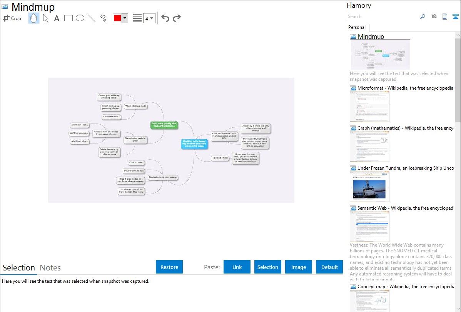This screenshot has width=461, height=312.
Task: Open the color picker dropdown arrow
Action: point(125,18)
